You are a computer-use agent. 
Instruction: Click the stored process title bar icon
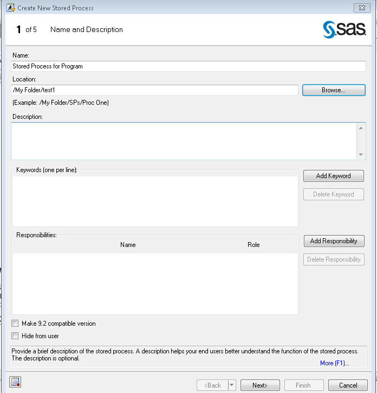[x=10, y=8]
